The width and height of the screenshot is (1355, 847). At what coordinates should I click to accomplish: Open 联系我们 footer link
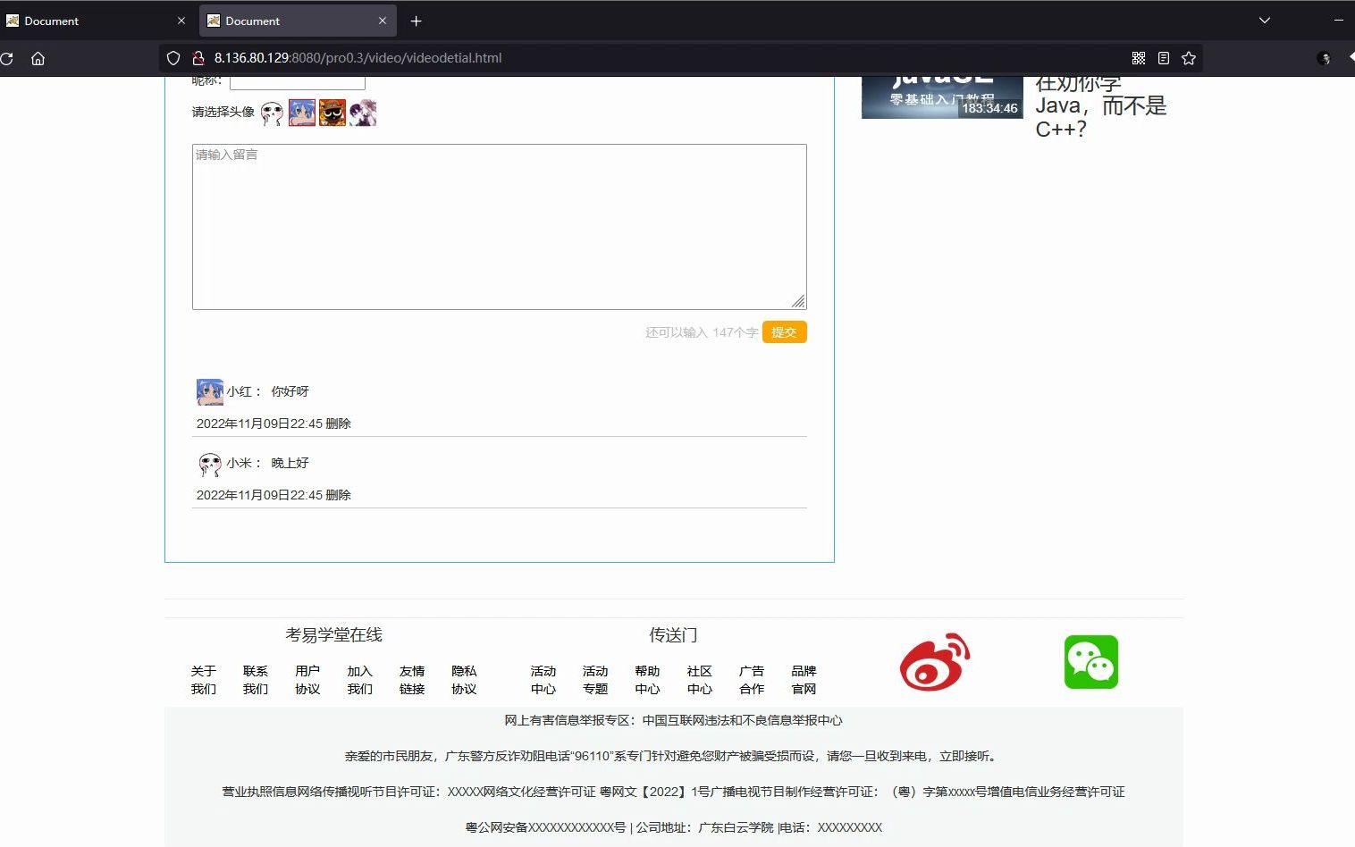click(x=256, y=680)
